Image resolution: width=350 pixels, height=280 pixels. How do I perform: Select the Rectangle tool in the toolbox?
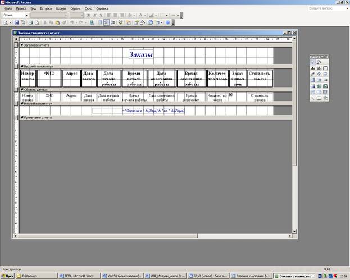coord(319,98)
